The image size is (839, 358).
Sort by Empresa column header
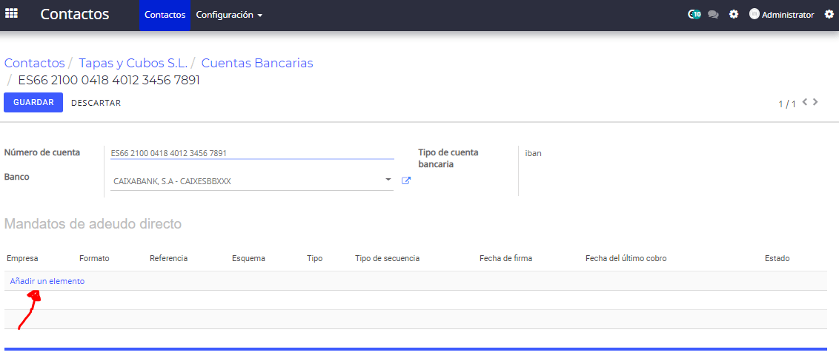click(22, 259)
